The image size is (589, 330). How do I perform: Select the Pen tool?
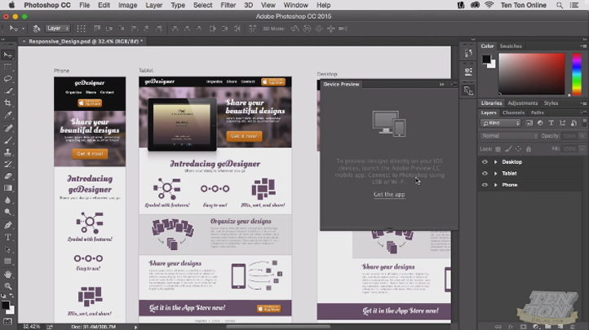click(8, 225)
